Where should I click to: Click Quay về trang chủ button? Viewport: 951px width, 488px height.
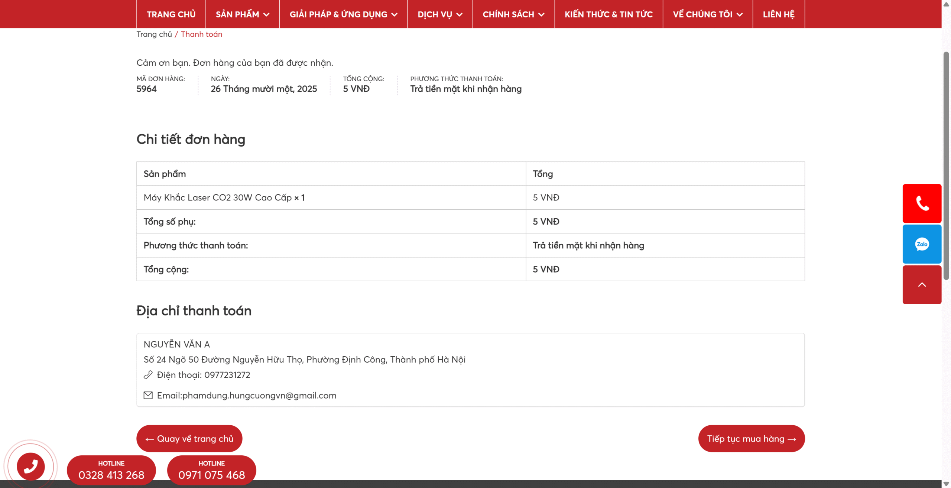point(189,438)
